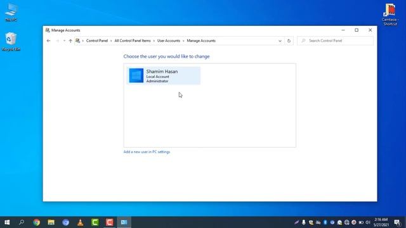Select the This PC desktop icon
This screenshot has width=406, height=228.
coord(11,12)
